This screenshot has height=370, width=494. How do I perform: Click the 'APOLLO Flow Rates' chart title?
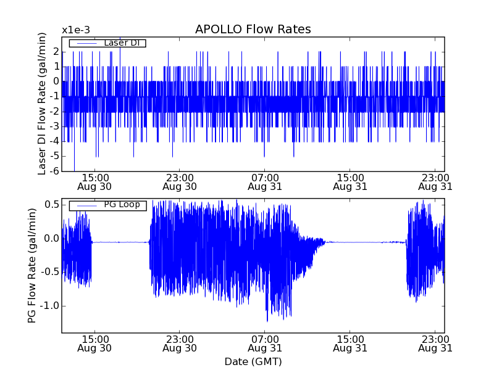253,30
